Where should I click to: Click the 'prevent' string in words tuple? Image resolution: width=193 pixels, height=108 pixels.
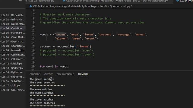tap(105, 34)
